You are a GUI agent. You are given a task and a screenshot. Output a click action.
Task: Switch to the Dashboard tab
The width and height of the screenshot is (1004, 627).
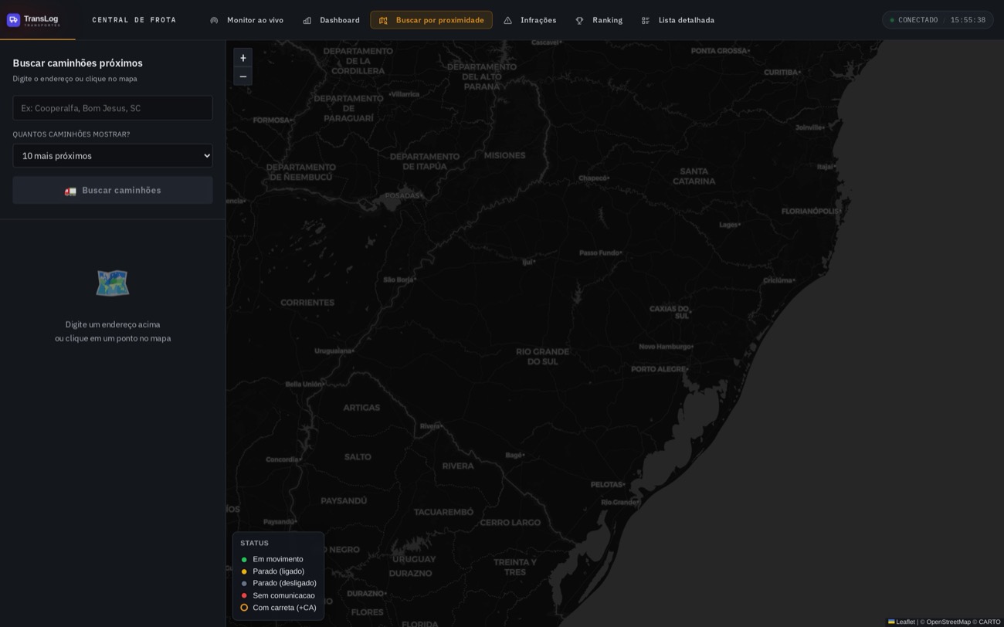pos(331,20)
